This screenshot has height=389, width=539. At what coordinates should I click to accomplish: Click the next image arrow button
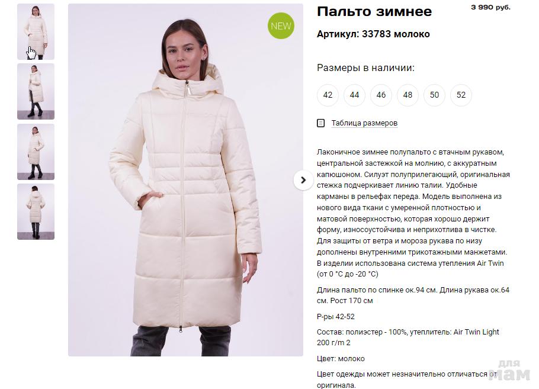303,180
